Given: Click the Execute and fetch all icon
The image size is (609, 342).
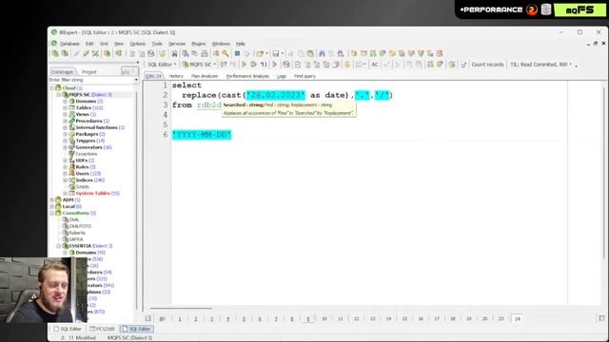Looking at the screenshot, I should (253, 65).
